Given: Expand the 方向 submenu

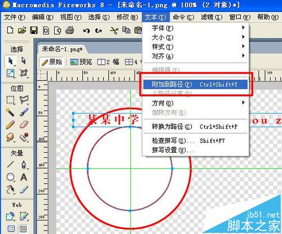Looking at the screenshot, I should [196, 103].
